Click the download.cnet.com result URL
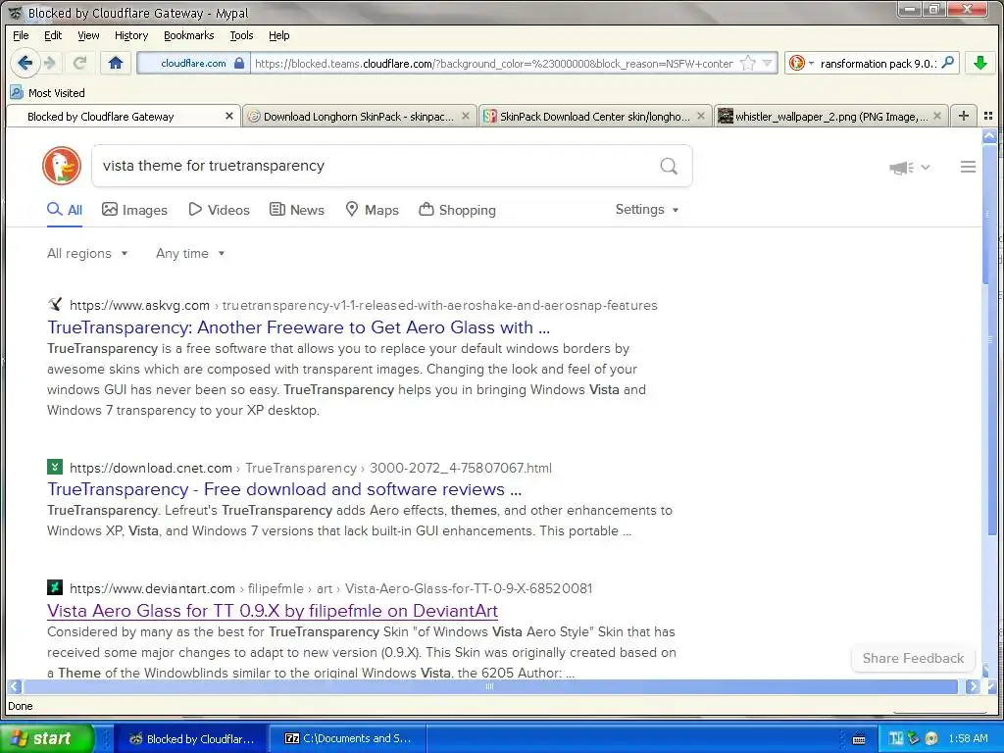 coord(311,468)
